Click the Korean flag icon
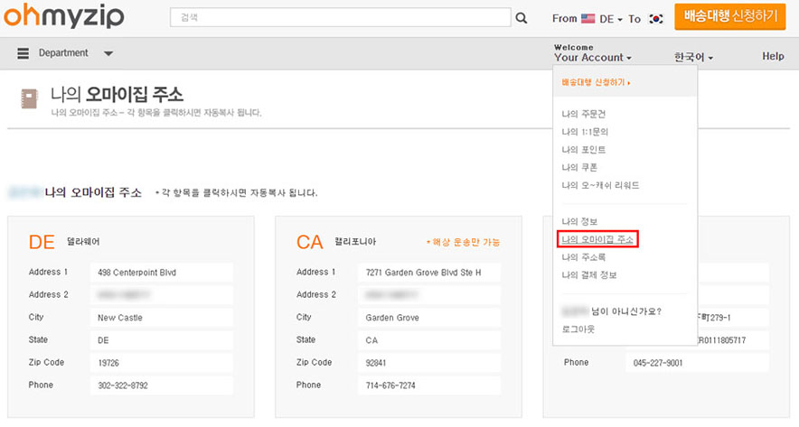The image size is (799, 427). 656,18
